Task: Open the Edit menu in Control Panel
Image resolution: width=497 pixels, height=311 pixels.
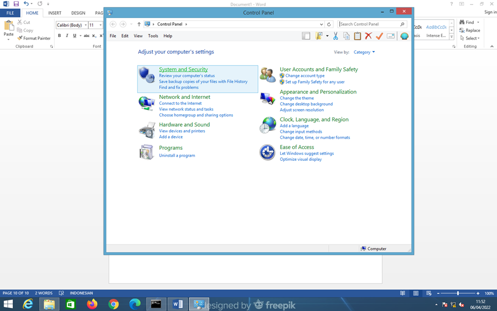Action: [x=125, y=36]
